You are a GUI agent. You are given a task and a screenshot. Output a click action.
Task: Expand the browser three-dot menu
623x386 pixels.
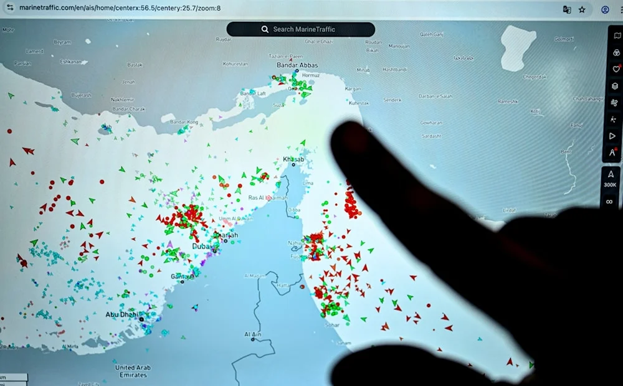(619, 9)
